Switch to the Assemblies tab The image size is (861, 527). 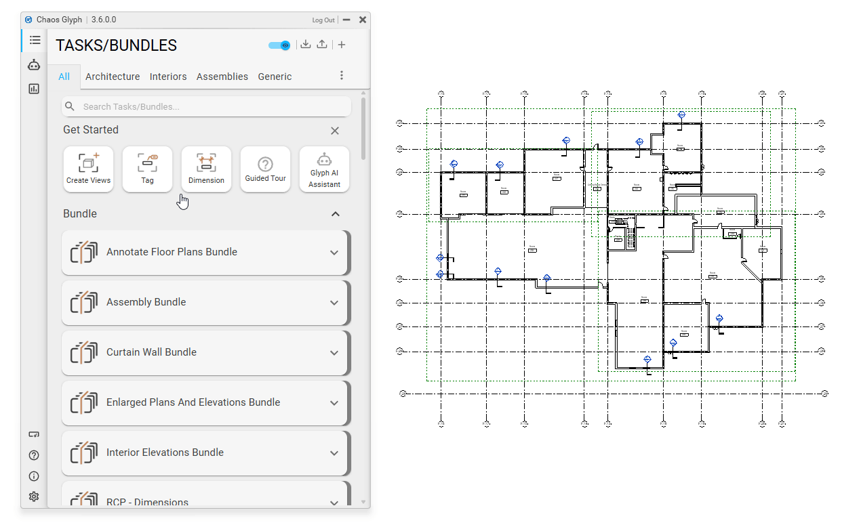[x=222, y=77]
